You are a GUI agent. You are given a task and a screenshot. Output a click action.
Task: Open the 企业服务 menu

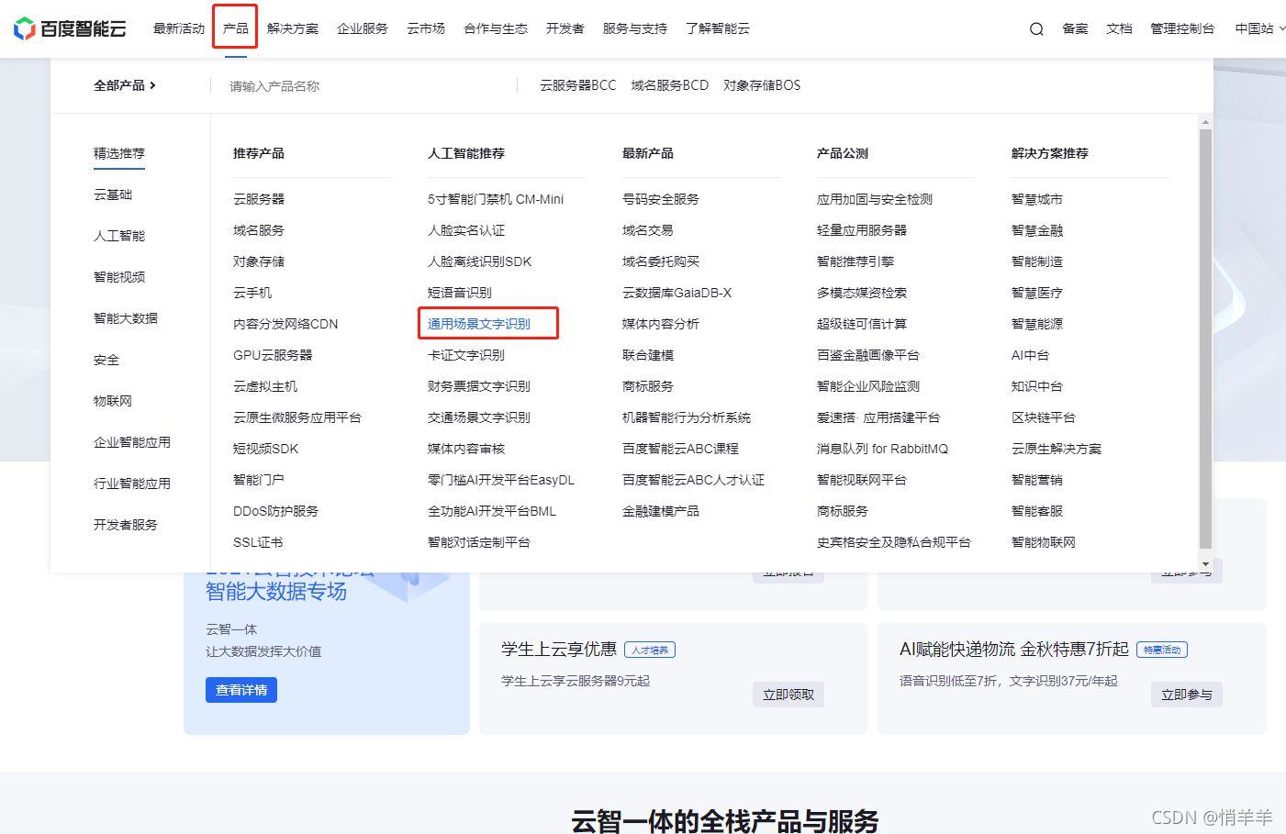[x=363, y=29]
